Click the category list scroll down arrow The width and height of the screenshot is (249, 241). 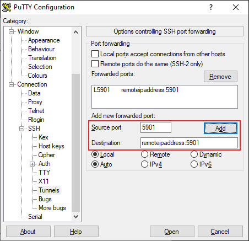point(75,217)
